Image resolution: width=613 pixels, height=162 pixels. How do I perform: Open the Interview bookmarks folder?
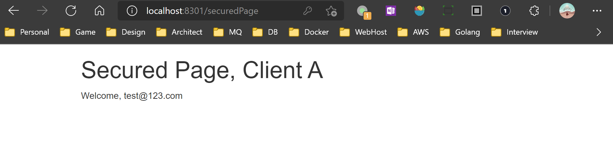tap(514, 32)
